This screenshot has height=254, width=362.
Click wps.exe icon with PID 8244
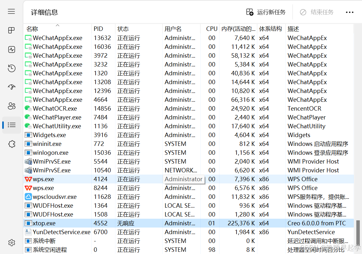(x=28, y=188)
